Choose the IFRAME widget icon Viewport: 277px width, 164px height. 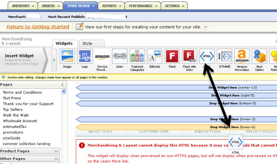(224, 56)
